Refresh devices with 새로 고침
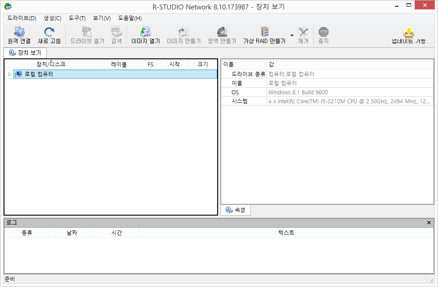The width and height of the screenshot is (438, 287). [49, 32]
